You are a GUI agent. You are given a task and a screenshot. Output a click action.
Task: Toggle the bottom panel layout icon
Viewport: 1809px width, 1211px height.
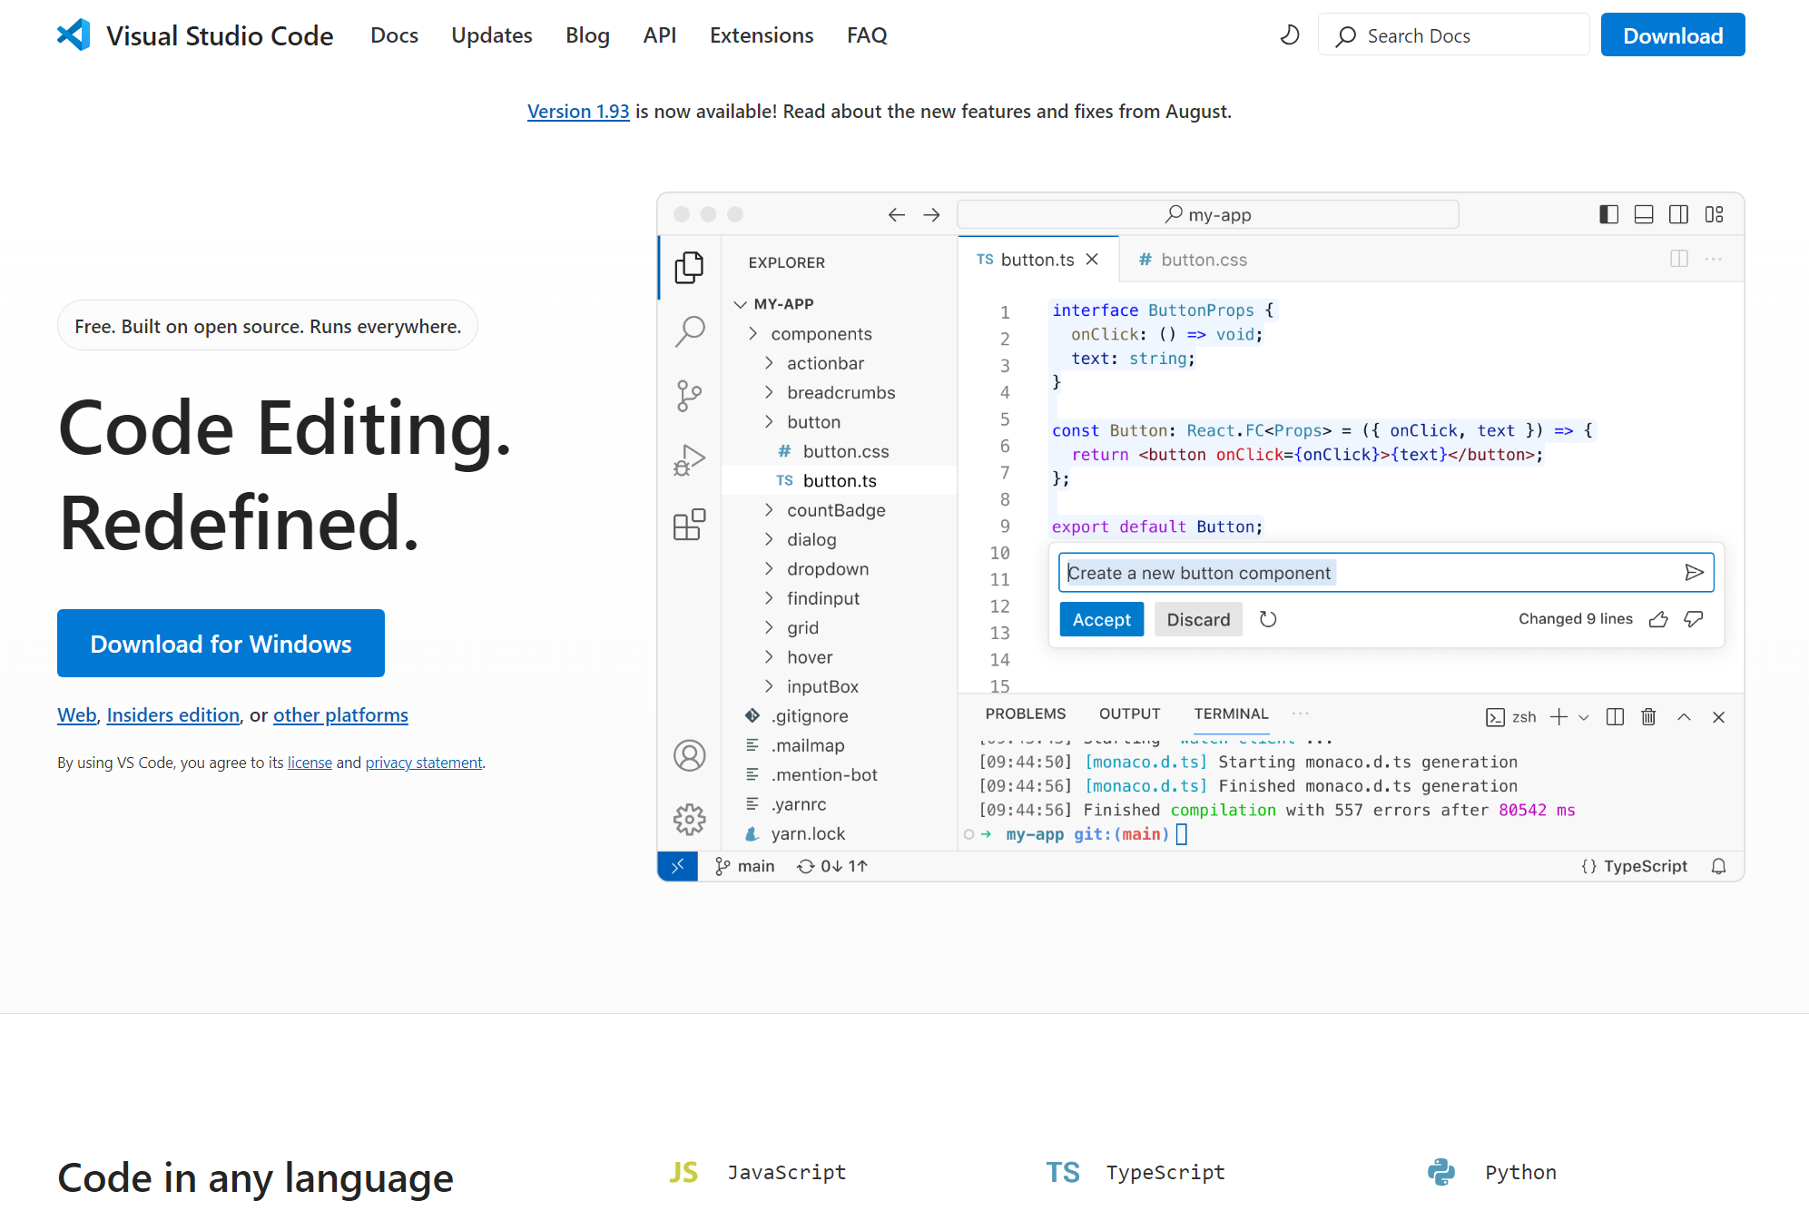click(1644, 214)
